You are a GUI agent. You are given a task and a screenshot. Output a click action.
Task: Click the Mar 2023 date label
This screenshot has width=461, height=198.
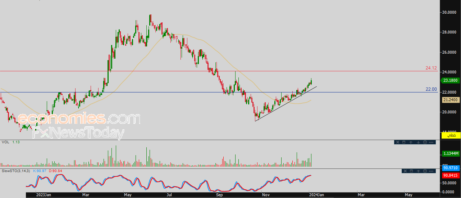pos(85,195)
